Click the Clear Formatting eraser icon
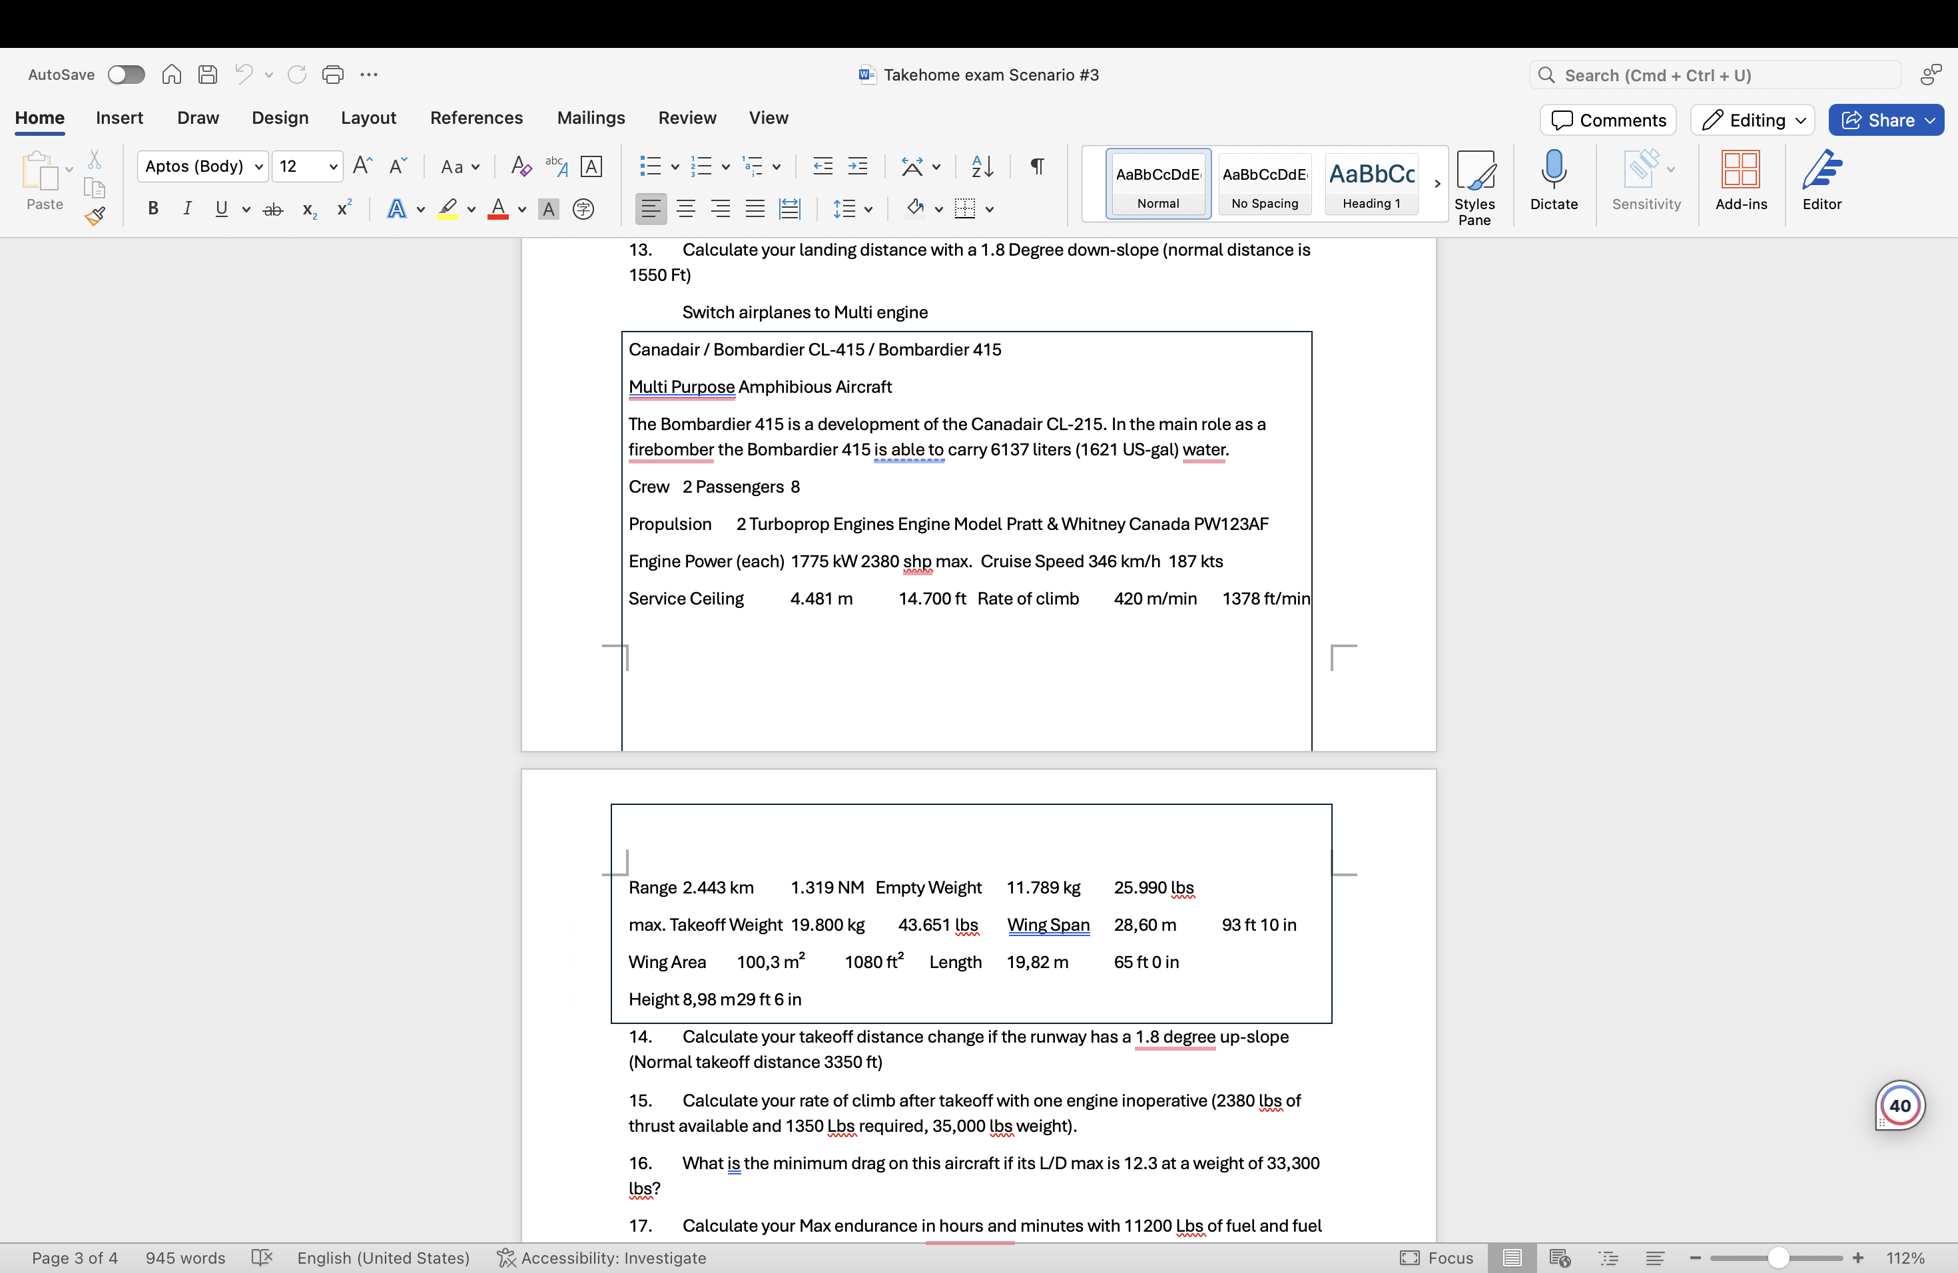 520,167
